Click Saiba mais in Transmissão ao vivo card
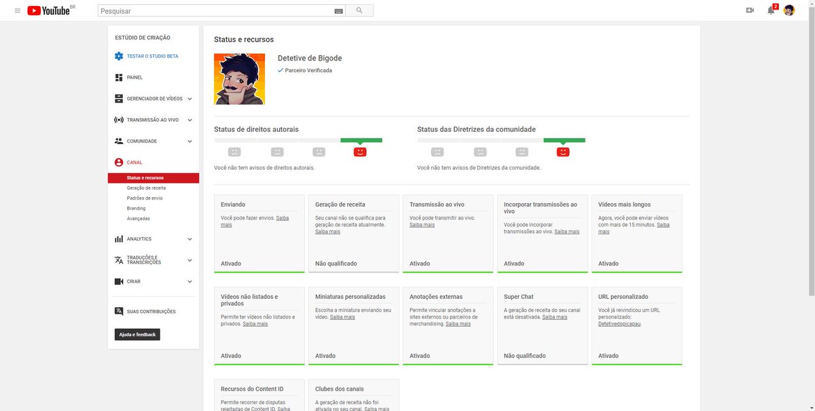Screen dimensions: 815x411 (422, 225)
